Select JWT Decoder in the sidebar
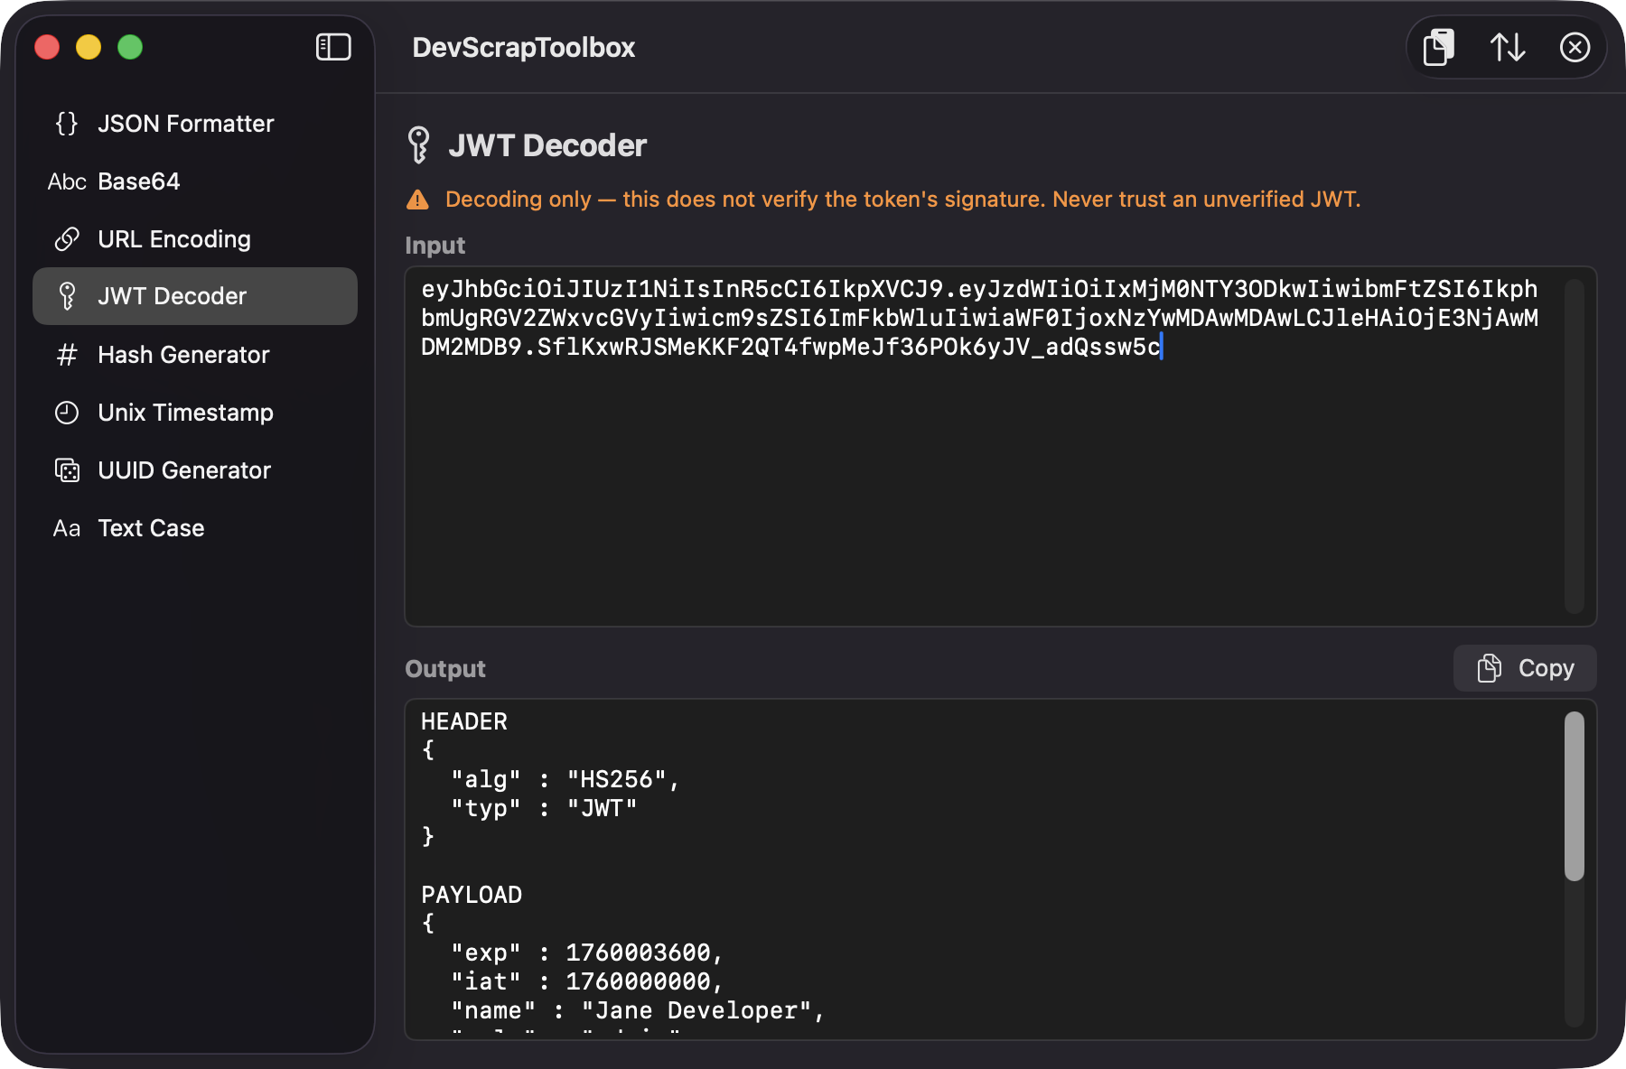This screenshot has width=1626, height=1069. (x=195, y=296)
